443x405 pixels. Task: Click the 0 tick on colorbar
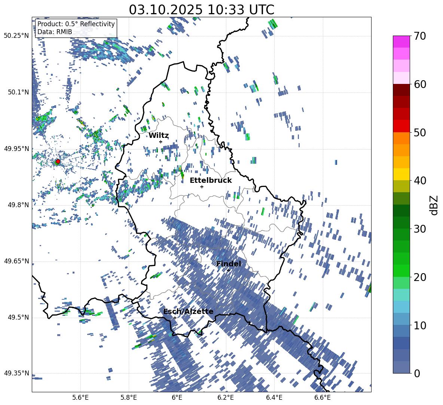click(417, 373)
